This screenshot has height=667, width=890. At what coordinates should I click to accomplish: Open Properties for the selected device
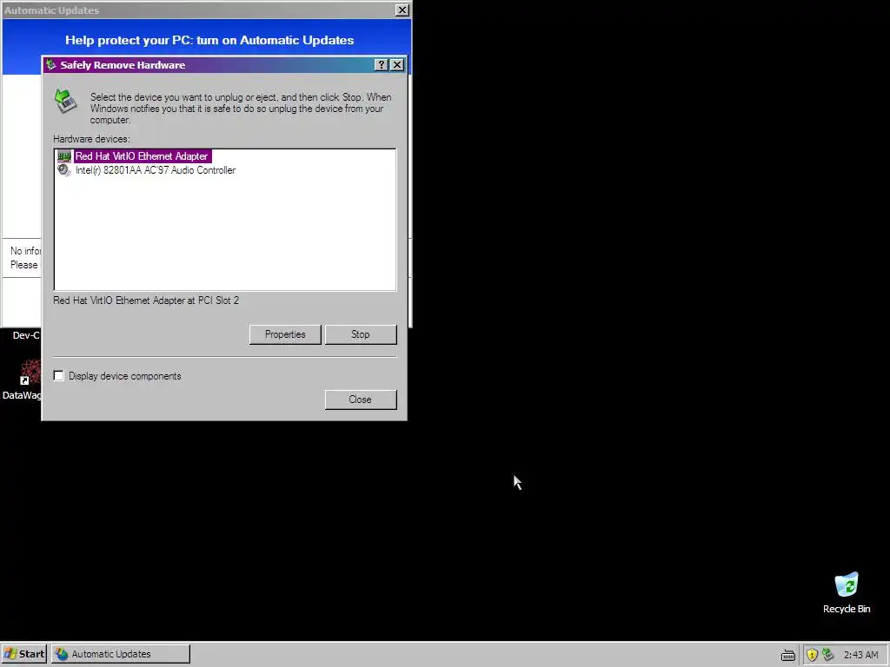pyautogui.click(x=285, y=334)
